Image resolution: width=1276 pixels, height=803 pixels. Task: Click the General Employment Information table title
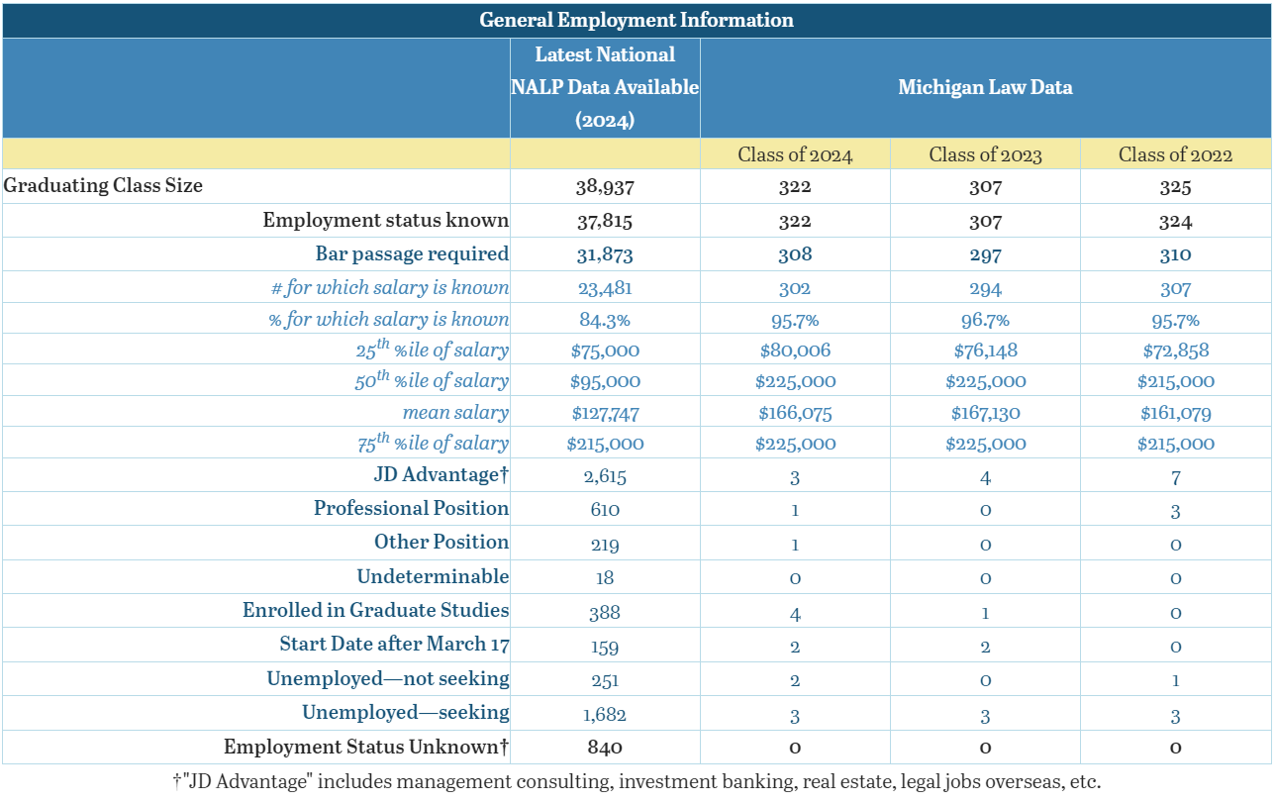click(x=637, y=20)
